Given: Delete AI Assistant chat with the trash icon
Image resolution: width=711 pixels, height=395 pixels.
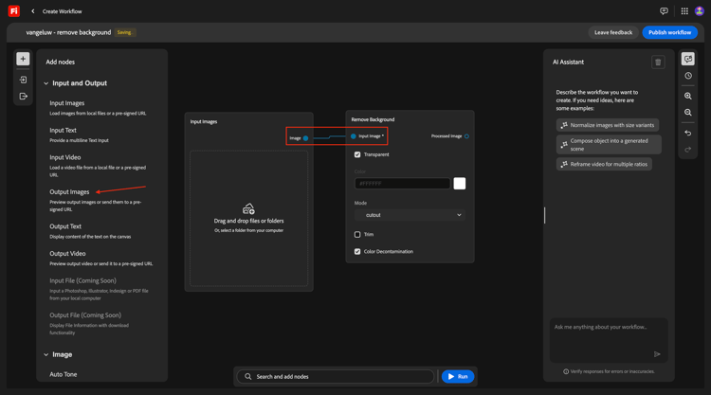Looking at the screenshot, I should (x=658, y=63).
